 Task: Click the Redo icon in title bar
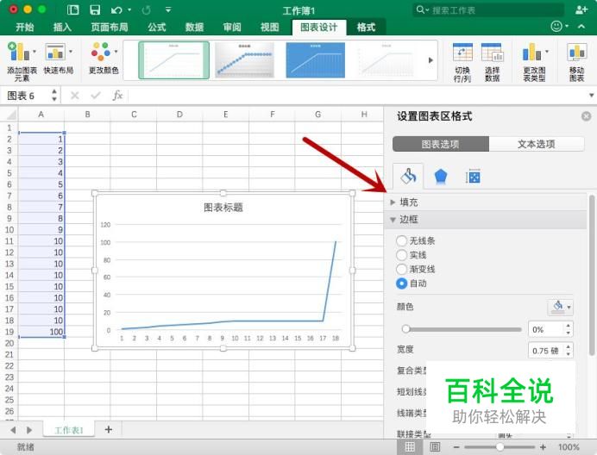click(146, 9)
